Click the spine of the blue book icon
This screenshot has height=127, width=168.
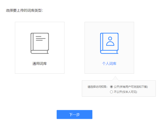[x=102, y=42]
